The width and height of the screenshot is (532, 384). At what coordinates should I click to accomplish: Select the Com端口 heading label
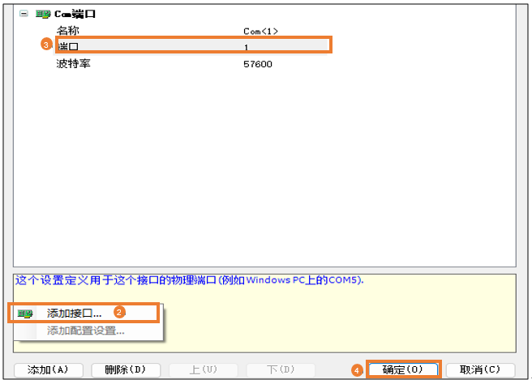74,15
